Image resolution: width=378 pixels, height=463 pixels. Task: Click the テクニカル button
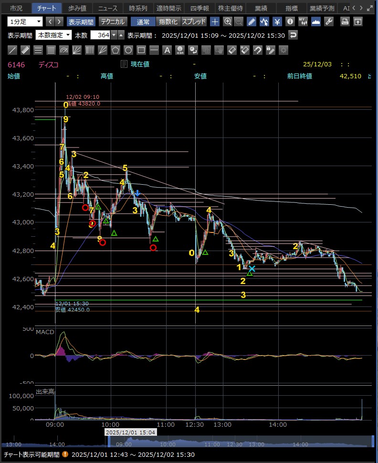tap(113, 21)
